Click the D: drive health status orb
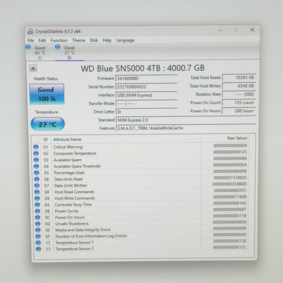This screenshot has width=283, height=283. pos(58,47)
